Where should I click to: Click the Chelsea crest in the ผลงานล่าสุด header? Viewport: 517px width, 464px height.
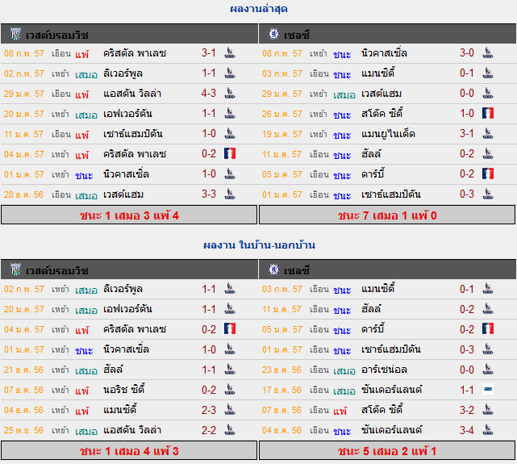(273, 34)
